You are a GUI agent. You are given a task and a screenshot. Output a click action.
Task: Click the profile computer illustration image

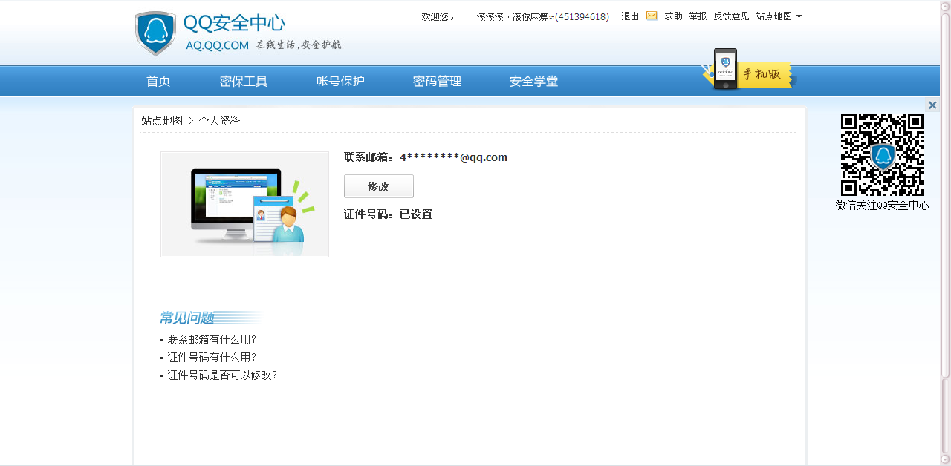pyautogui.click(x=244, y=205)
